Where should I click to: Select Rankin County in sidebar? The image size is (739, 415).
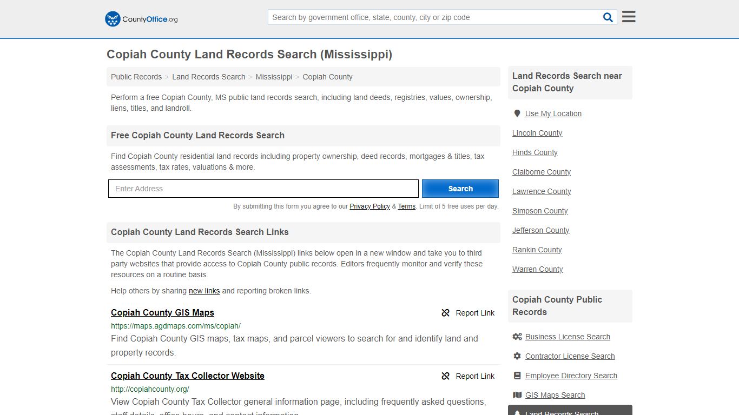[x=537, y=250]
